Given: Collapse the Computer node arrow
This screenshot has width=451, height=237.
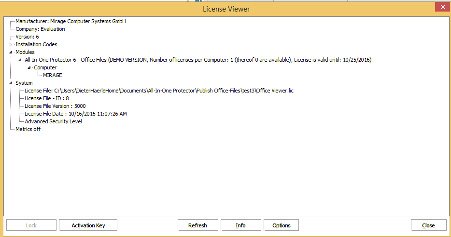Looking at the screenshot, I should click(29, 68).
